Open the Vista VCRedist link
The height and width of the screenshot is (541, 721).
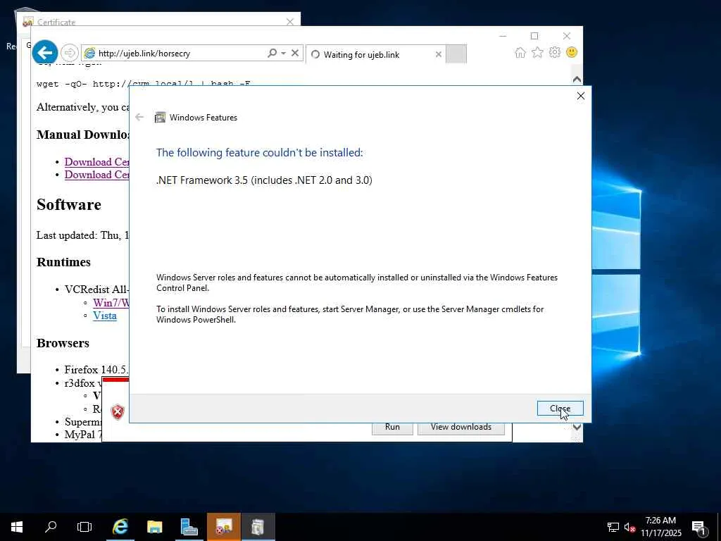(105, 316)
